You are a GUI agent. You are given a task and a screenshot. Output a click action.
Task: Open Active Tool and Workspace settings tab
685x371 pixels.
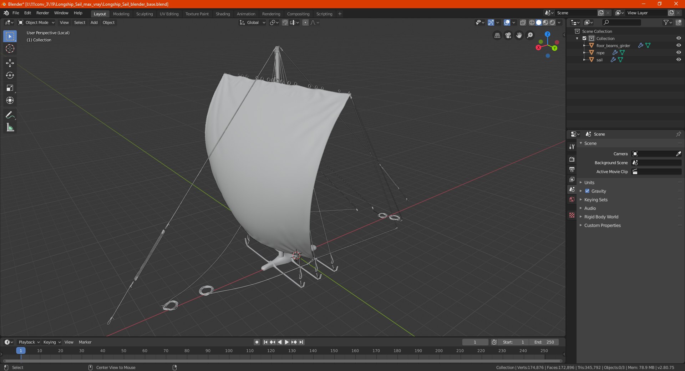click(x=572, y=147)
